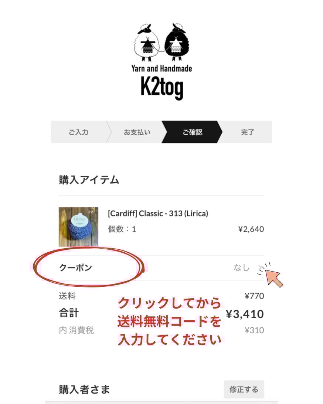Screen dimensions: 323x404
Task: Click the 修正する button
Action: pyautogui.click(x=244, y=389)
